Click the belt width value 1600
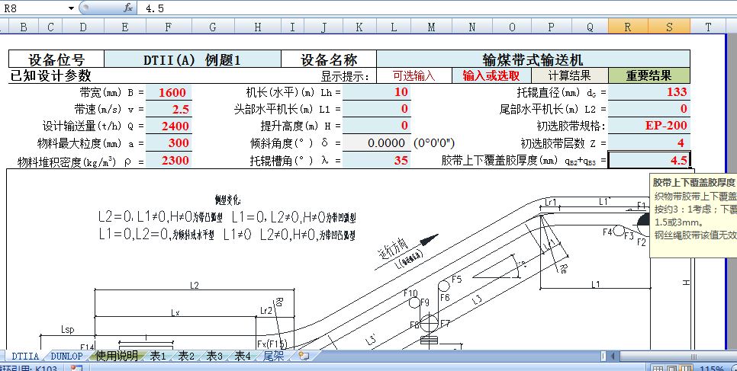This screenshot has height=371, width=737. [169, 92]
